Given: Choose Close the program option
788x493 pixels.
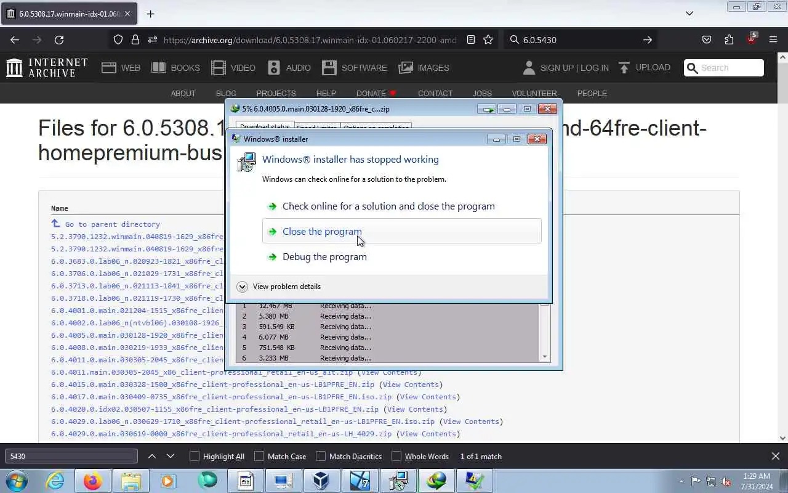Looking at the screenshot, I should [401, 231].
